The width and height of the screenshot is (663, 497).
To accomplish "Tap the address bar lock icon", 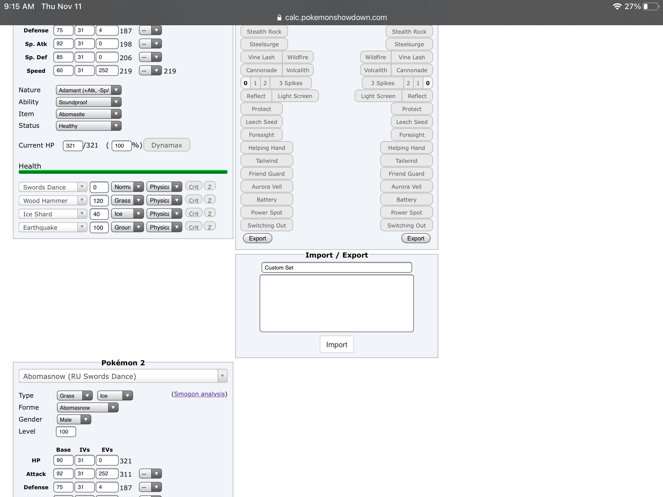I will (279, 17).
